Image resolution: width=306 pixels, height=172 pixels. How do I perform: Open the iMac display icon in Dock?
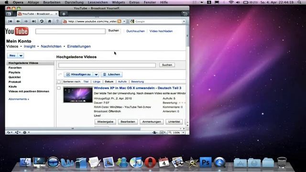tap(39, 162)
